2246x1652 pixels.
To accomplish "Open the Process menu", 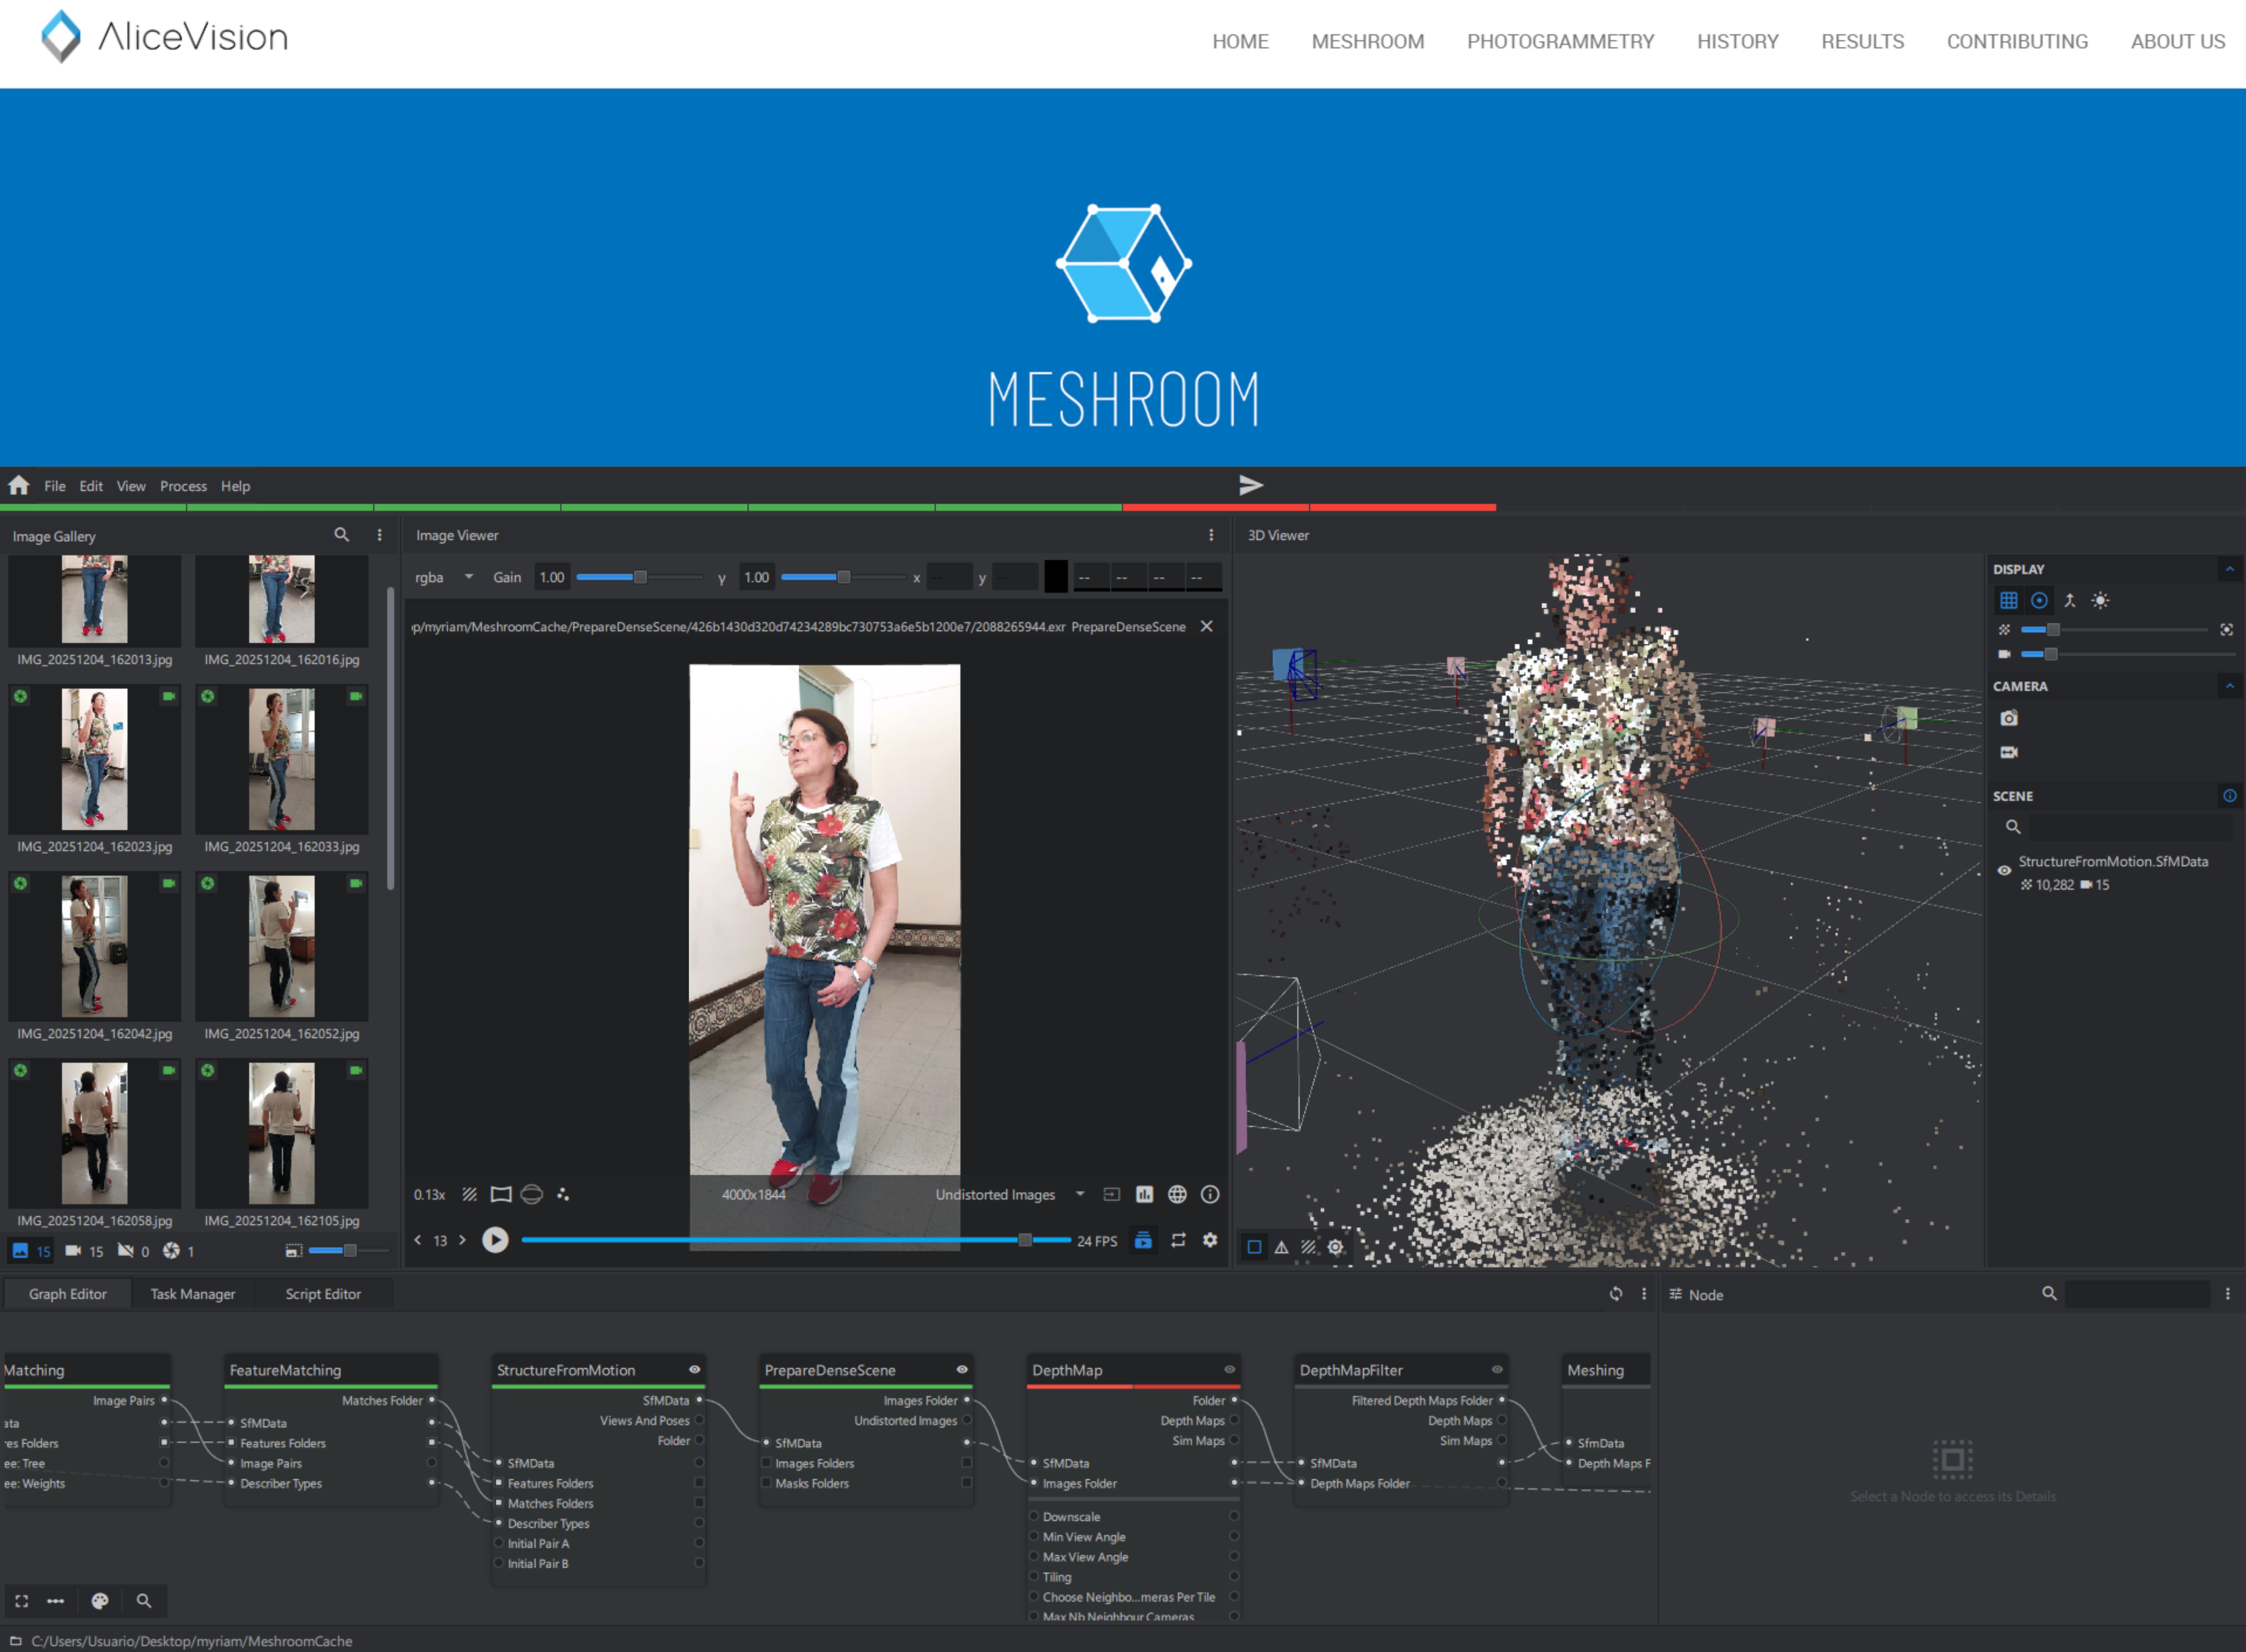I will point(183,486).
